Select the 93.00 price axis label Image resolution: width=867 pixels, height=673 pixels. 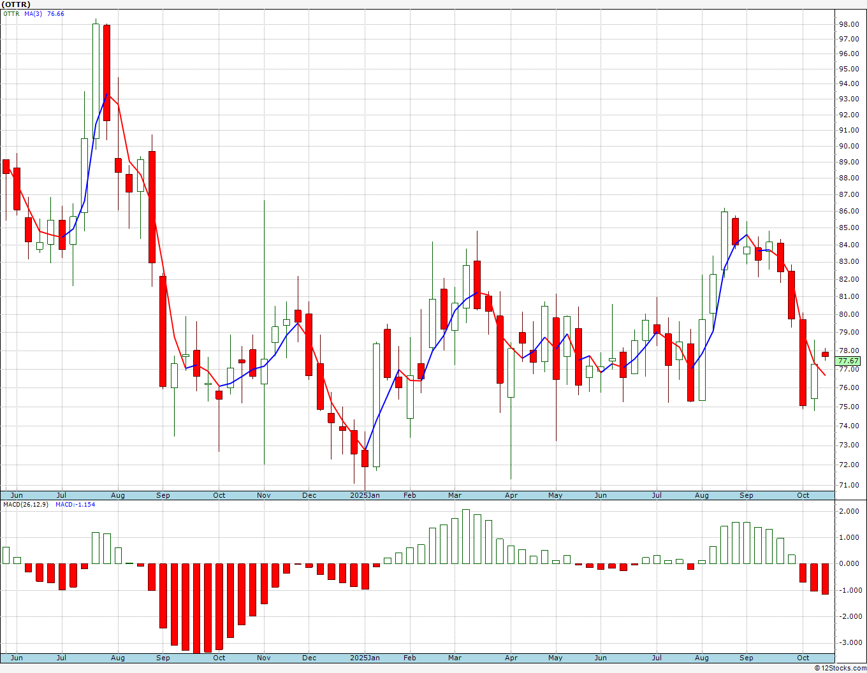(x=849, y=99)
